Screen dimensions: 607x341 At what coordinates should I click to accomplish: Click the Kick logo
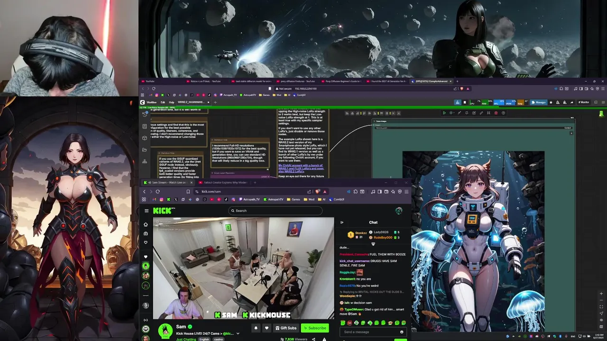tap(164, 211)
